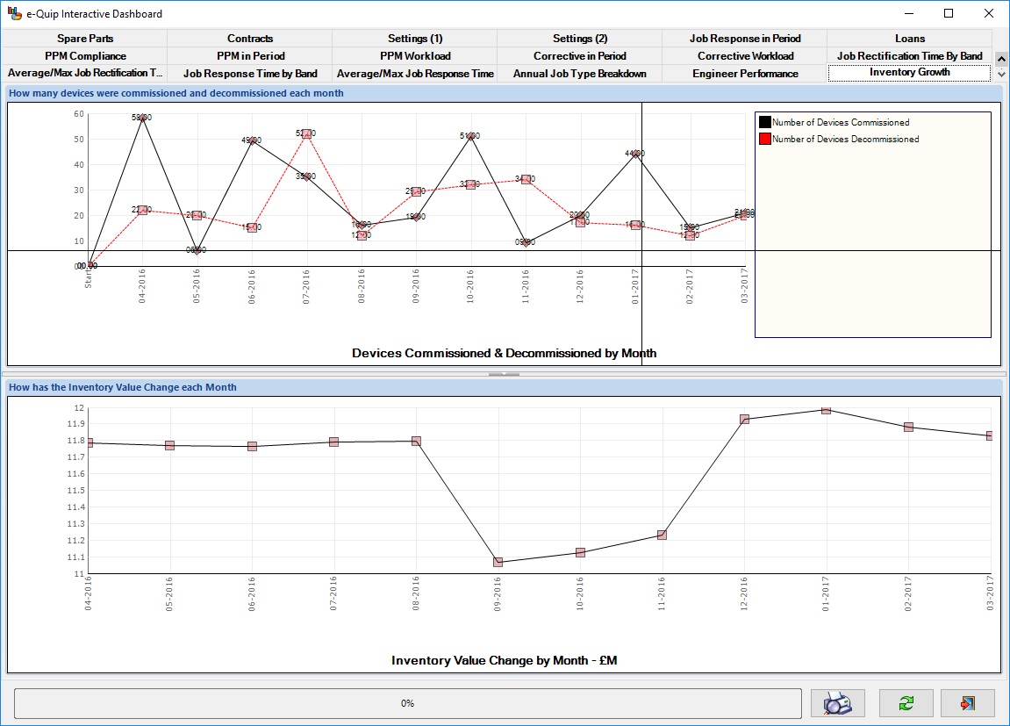Select the Inventory Growth tab
The width and height of the screenshot is (1010, 726).
pyautogui.click(x=909, y=72)
